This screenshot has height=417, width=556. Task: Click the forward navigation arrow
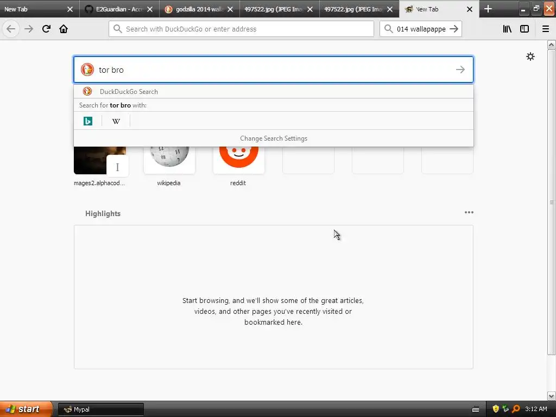(29, 29)
